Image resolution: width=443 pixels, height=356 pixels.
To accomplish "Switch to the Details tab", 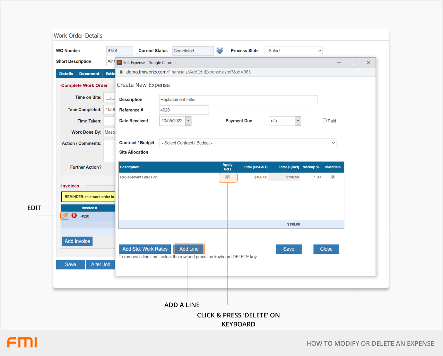I will 66,74.
